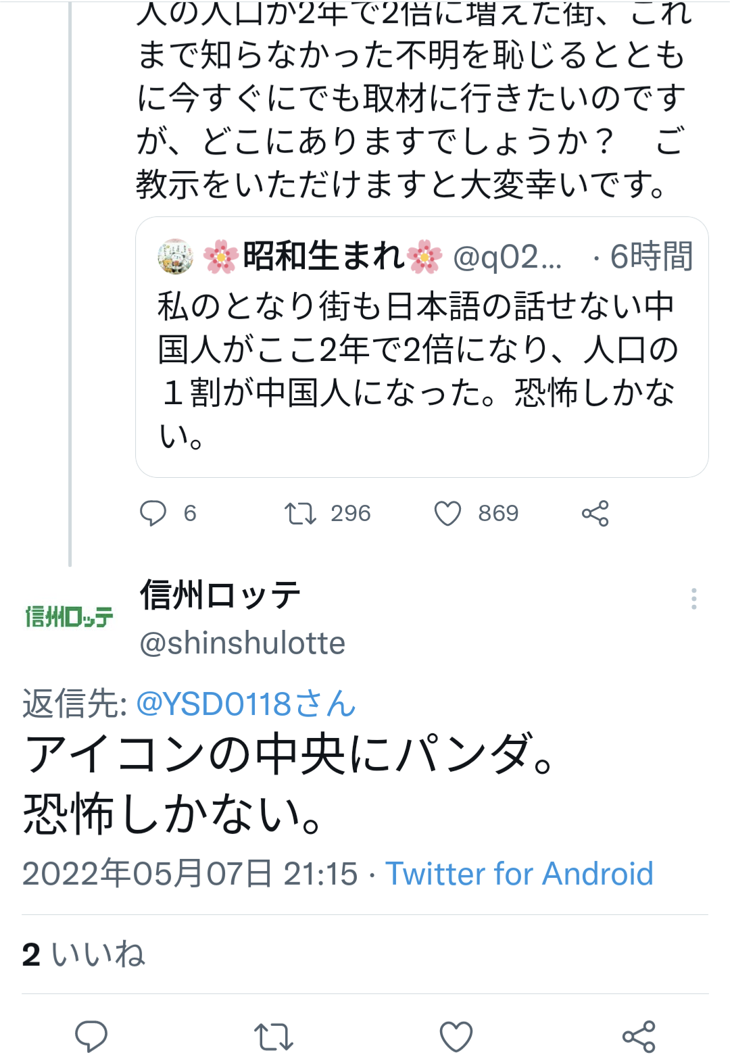Like the parent tweet with 869 likes
This screenshot has width=730, height=1057.
click(x=447, y=514)
